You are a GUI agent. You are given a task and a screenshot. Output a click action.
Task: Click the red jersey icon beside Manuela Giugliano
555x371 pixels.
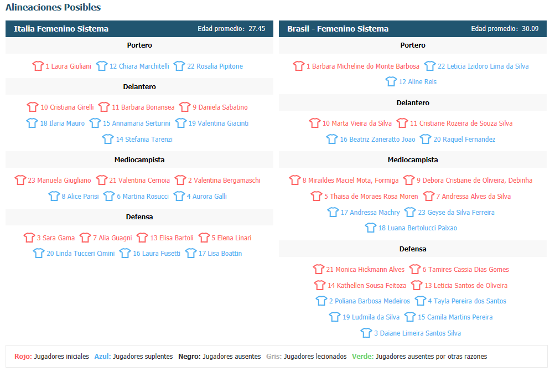20,180
